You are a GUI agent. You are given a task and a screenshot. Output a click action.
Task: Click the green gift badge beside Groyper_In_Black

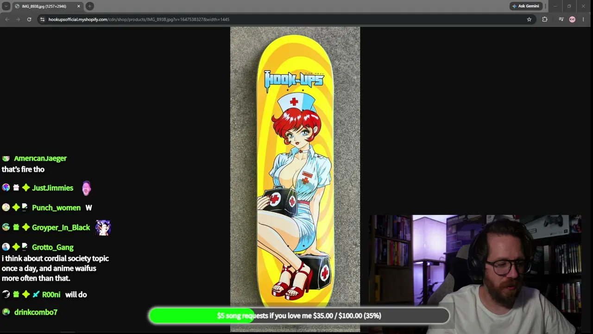tap(16, 227)
